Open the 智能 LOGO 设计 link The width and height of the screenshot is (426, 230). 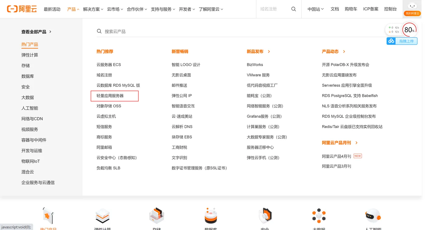[186, 65]
